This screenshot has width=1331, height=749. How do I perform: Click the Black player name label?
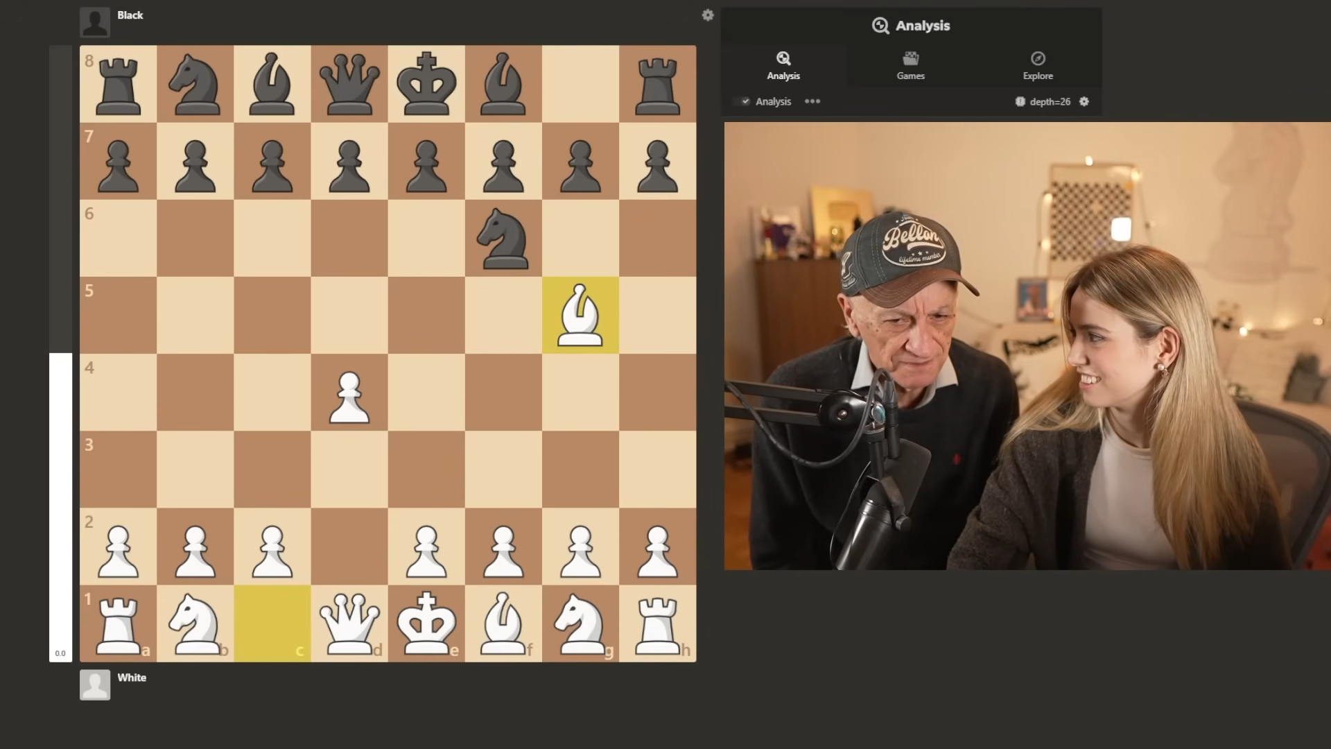pos(130,15)
